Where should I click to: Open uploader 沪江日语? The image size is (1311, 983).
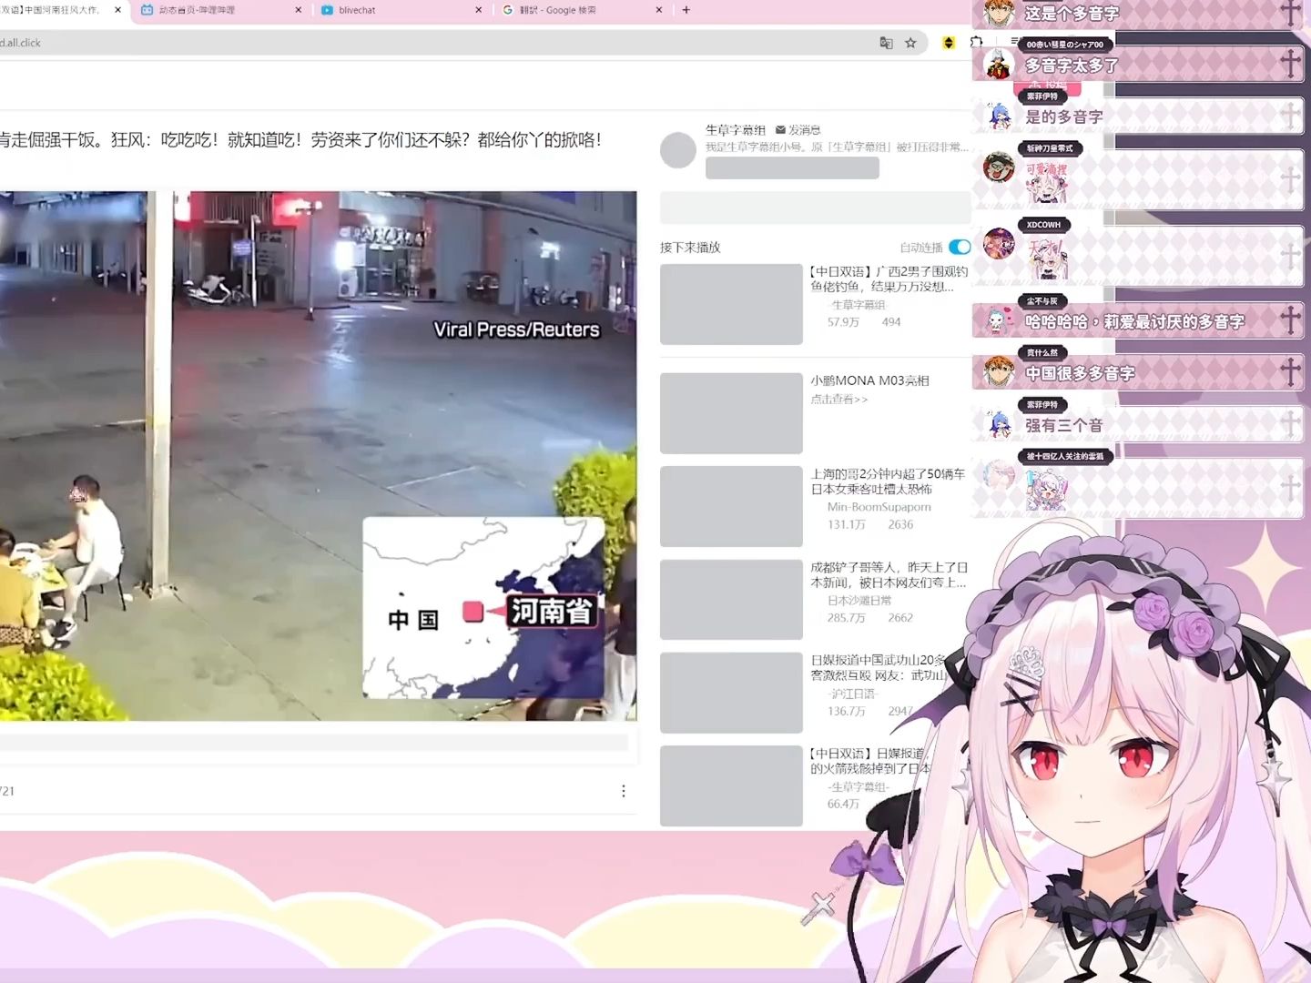tap(853, 694)
